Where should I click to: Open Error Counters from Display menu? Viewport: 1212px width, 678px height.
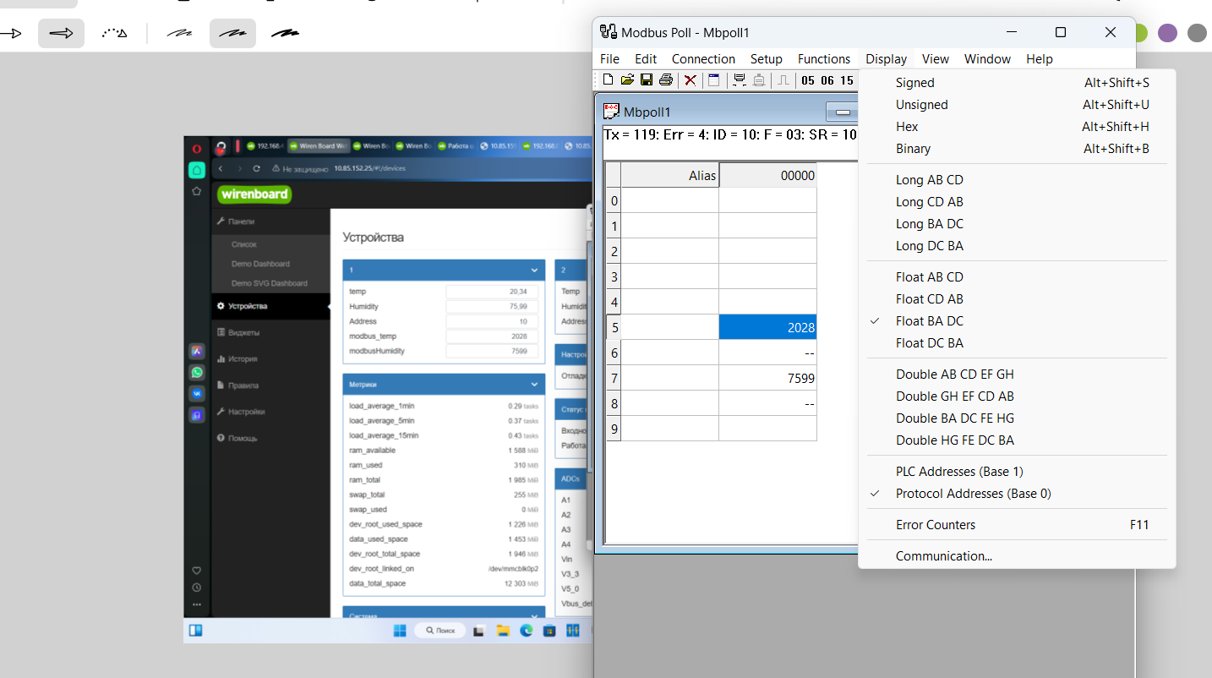point(935,525)
